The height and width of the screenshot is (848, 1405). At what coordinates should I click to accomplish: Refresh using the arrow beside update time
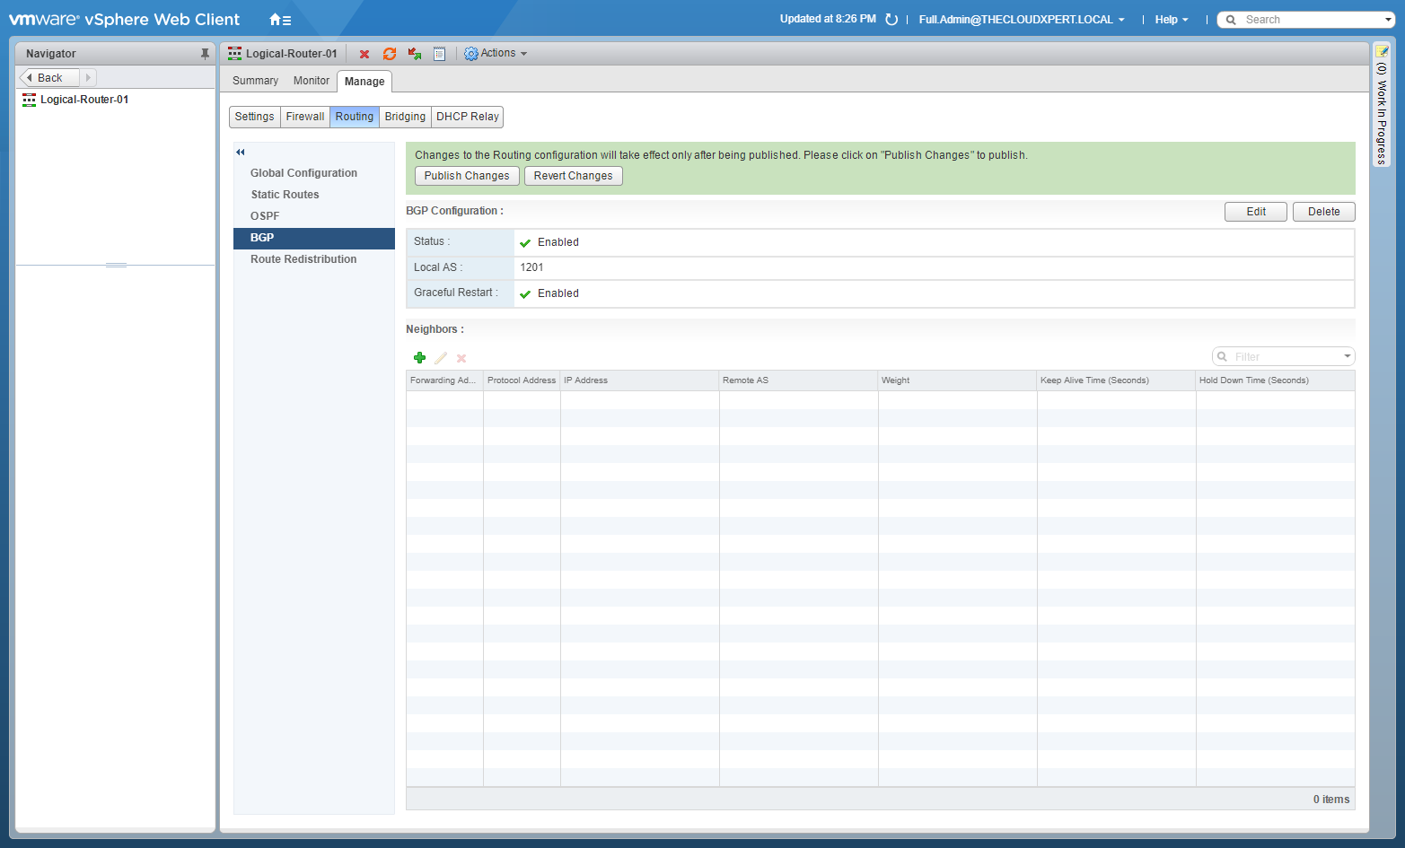point(891,20)
